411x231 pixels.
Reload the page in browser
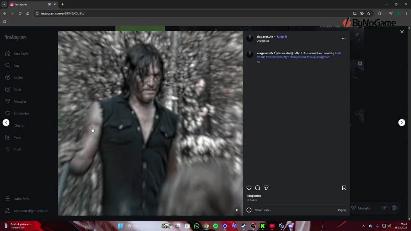tap(20, 13)
